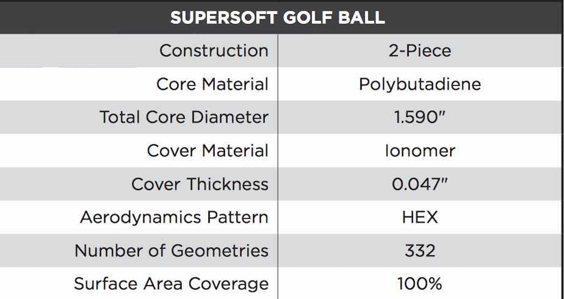Viewport: 564px width, 299px height.
Task: Click the word Thickness in fifth row
Action: (228, 184)
